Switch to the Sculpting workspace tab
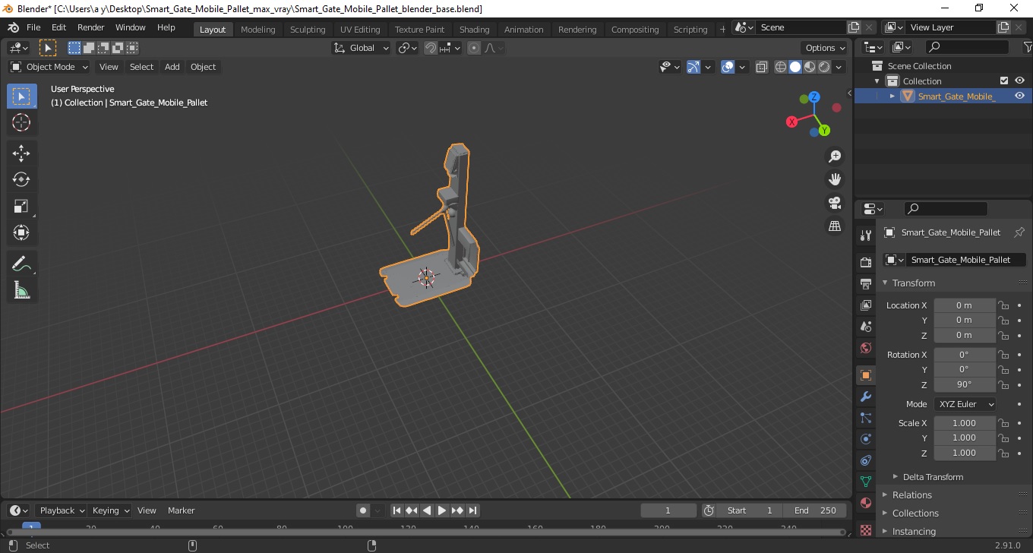This screenshot has width=1033, height=553. click(308, 30)
